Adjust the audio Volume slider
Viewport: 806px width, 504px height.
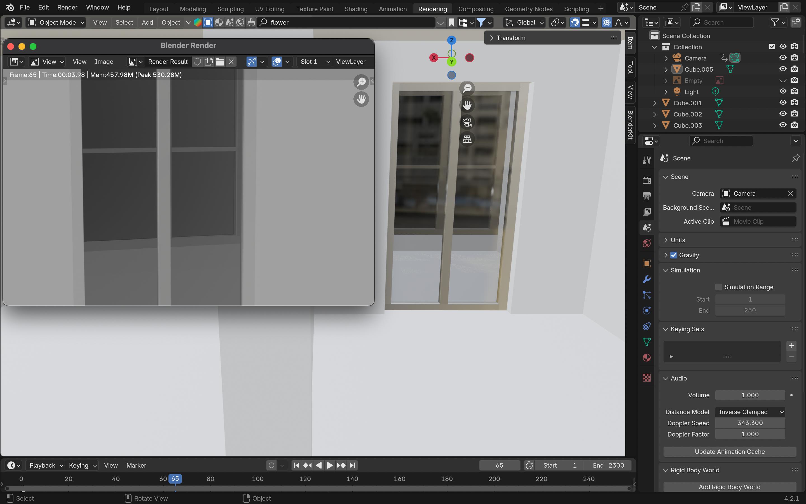750,395
